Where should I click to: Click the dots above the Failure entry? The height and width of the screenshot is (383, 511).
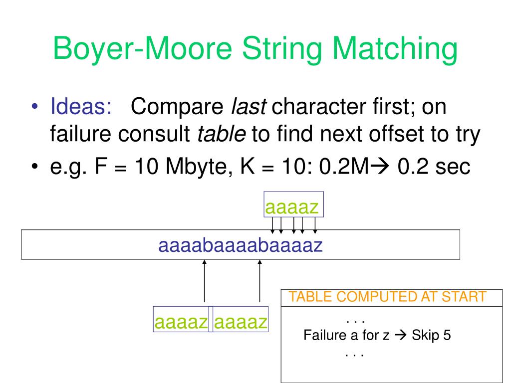click(x=355, y=322)
